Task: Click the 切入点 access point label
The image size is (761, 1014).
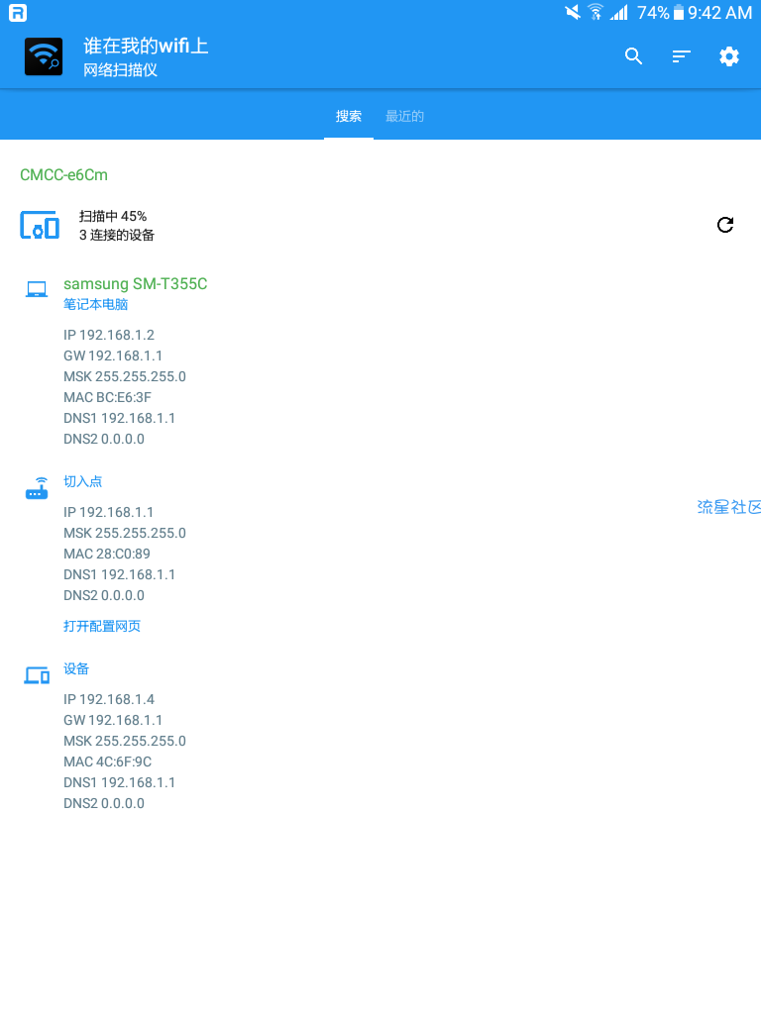Action: [83, 481]
